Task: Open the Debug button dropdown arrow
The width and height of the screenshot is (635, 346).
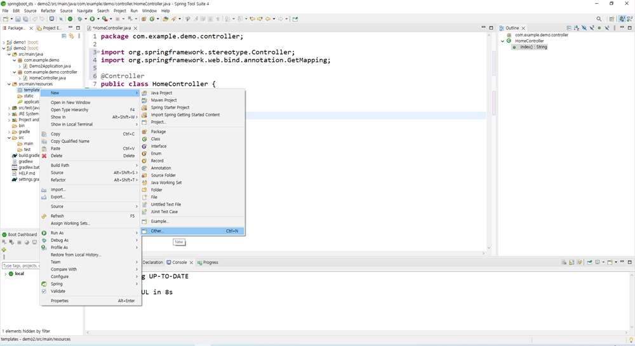Action: 86,19
